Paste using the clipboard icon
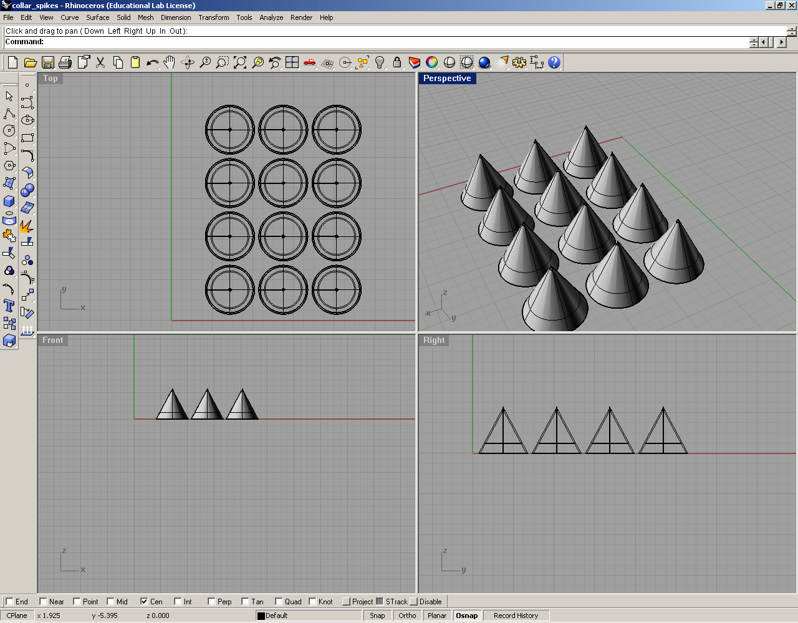The width and height of the screenshot is (798, 623). pos(135,62)
